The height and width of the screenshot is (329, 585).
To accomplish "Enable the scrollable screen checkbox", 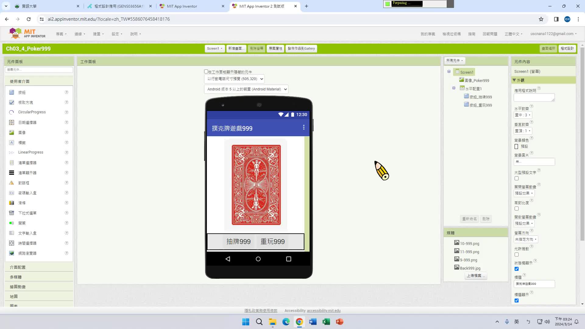I will (x=516, y=255).
